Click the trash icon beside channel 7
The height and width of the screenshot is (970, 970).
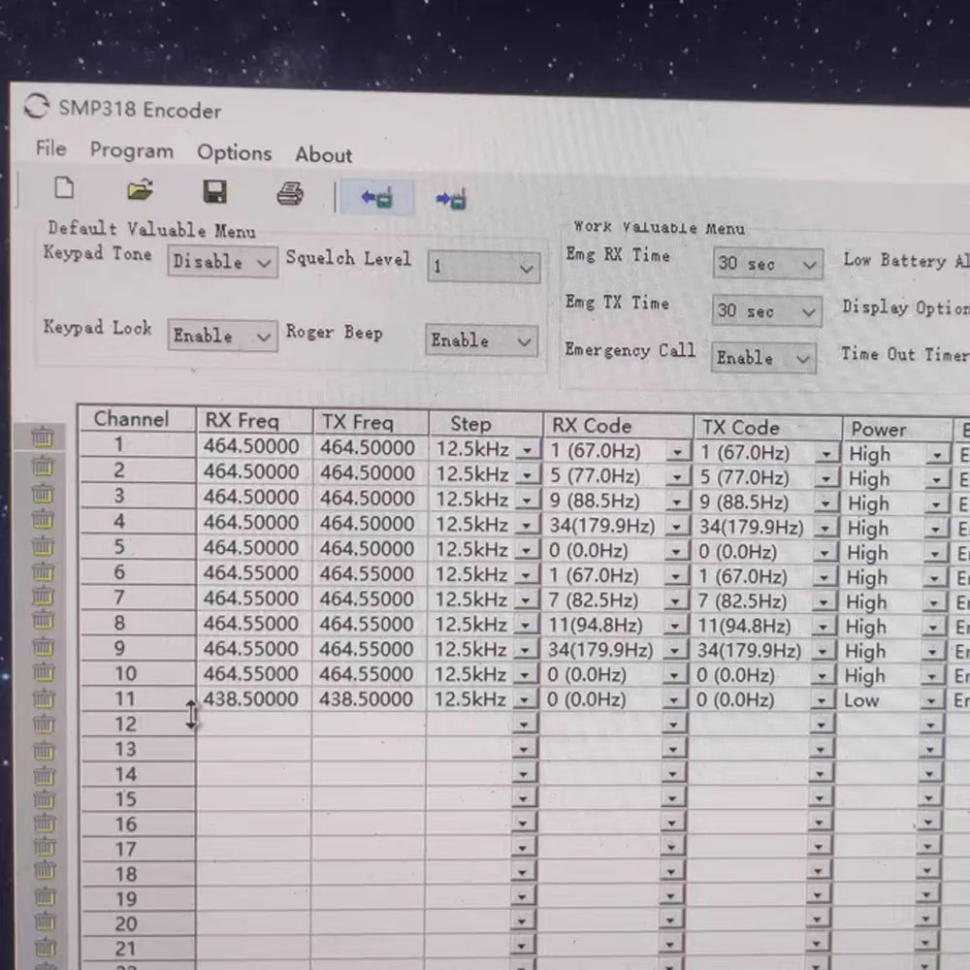[x=43, y=596]
